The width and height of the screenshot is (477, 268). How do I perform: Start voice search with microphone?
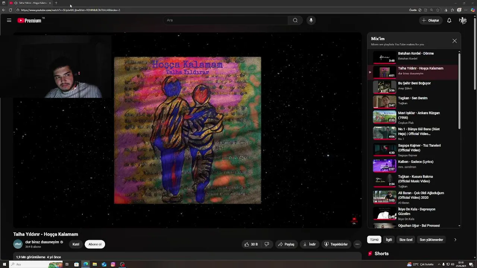311,20
